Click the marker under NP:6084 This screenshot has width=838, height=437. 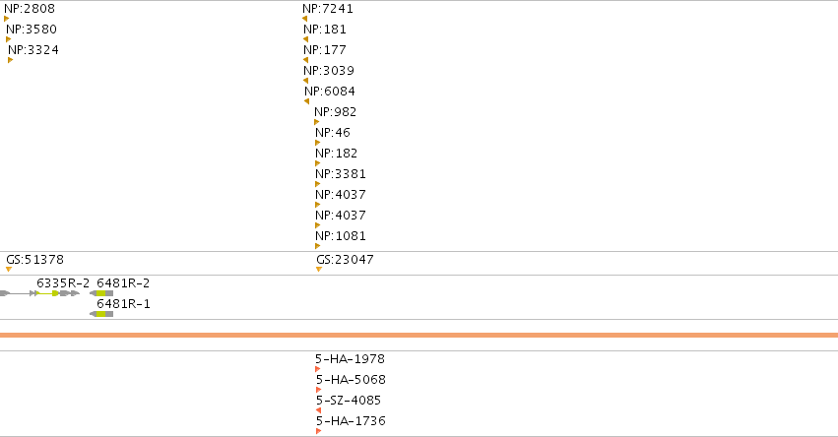click(307, 101)
